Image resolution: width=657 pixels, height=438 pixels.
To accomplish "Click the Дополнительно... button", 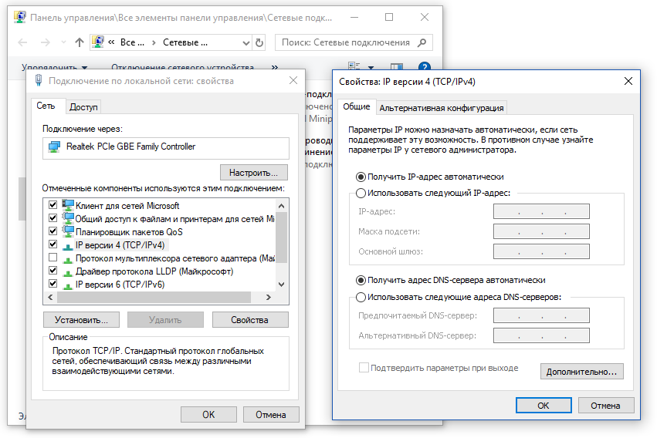I will tap(581, 372).
